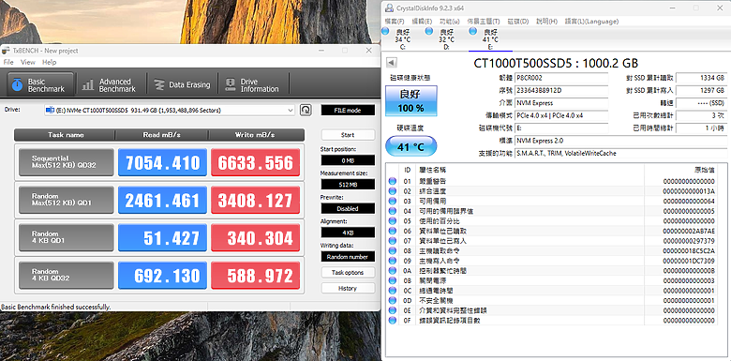Open Task options

coord(348,272)
